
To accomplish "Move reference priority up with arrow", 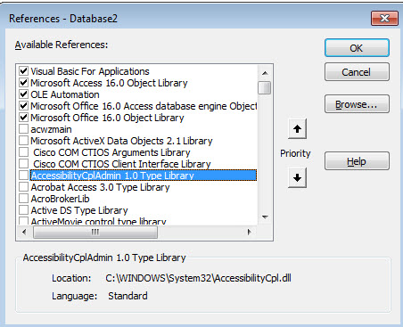I will pos(297,129).
